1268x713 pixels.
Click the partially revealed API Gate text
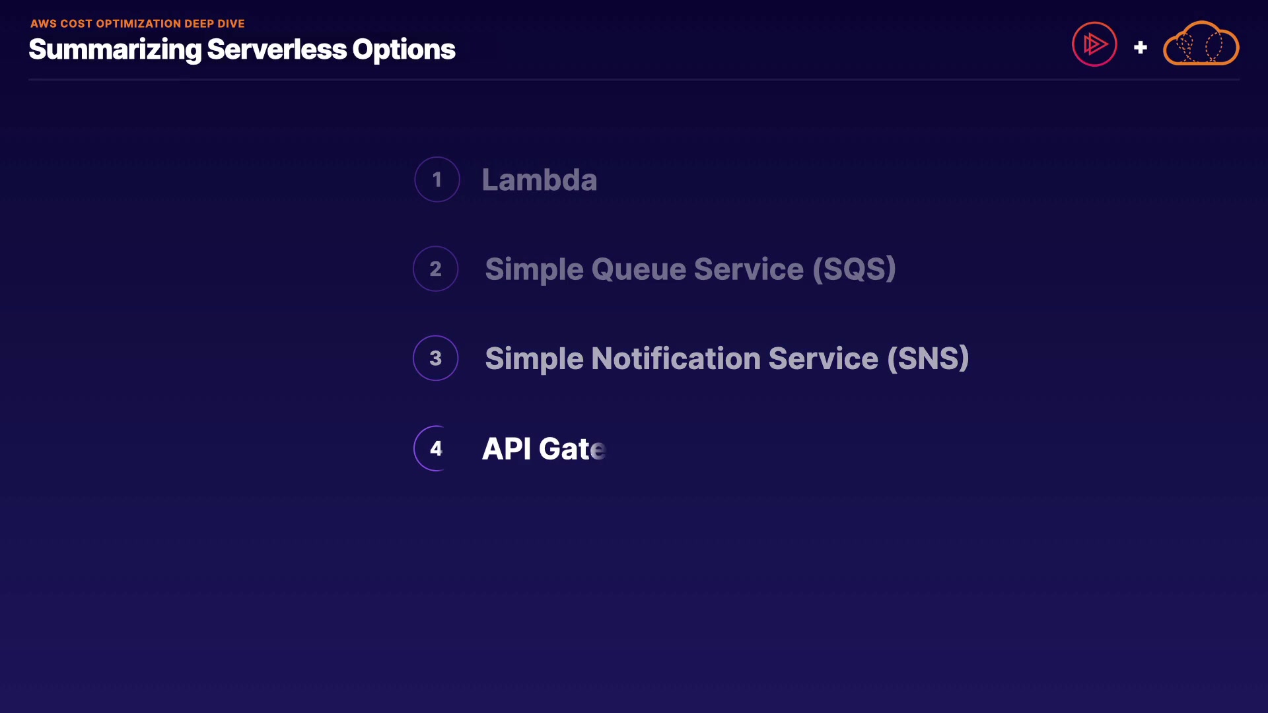click(544, 449)
